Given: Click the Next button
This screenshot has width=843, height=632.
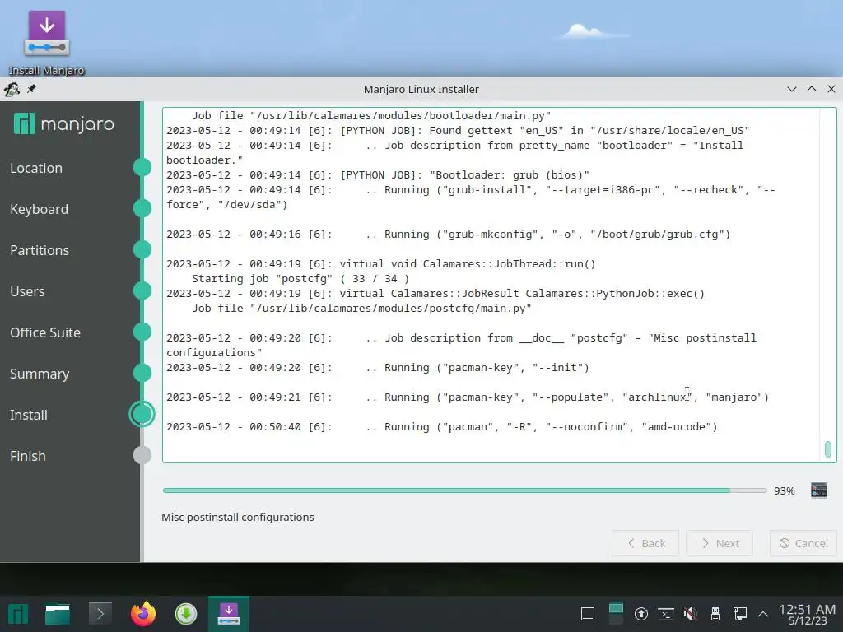Looking at the screenshot, I should pyautogui.click(x=720, y=543).
